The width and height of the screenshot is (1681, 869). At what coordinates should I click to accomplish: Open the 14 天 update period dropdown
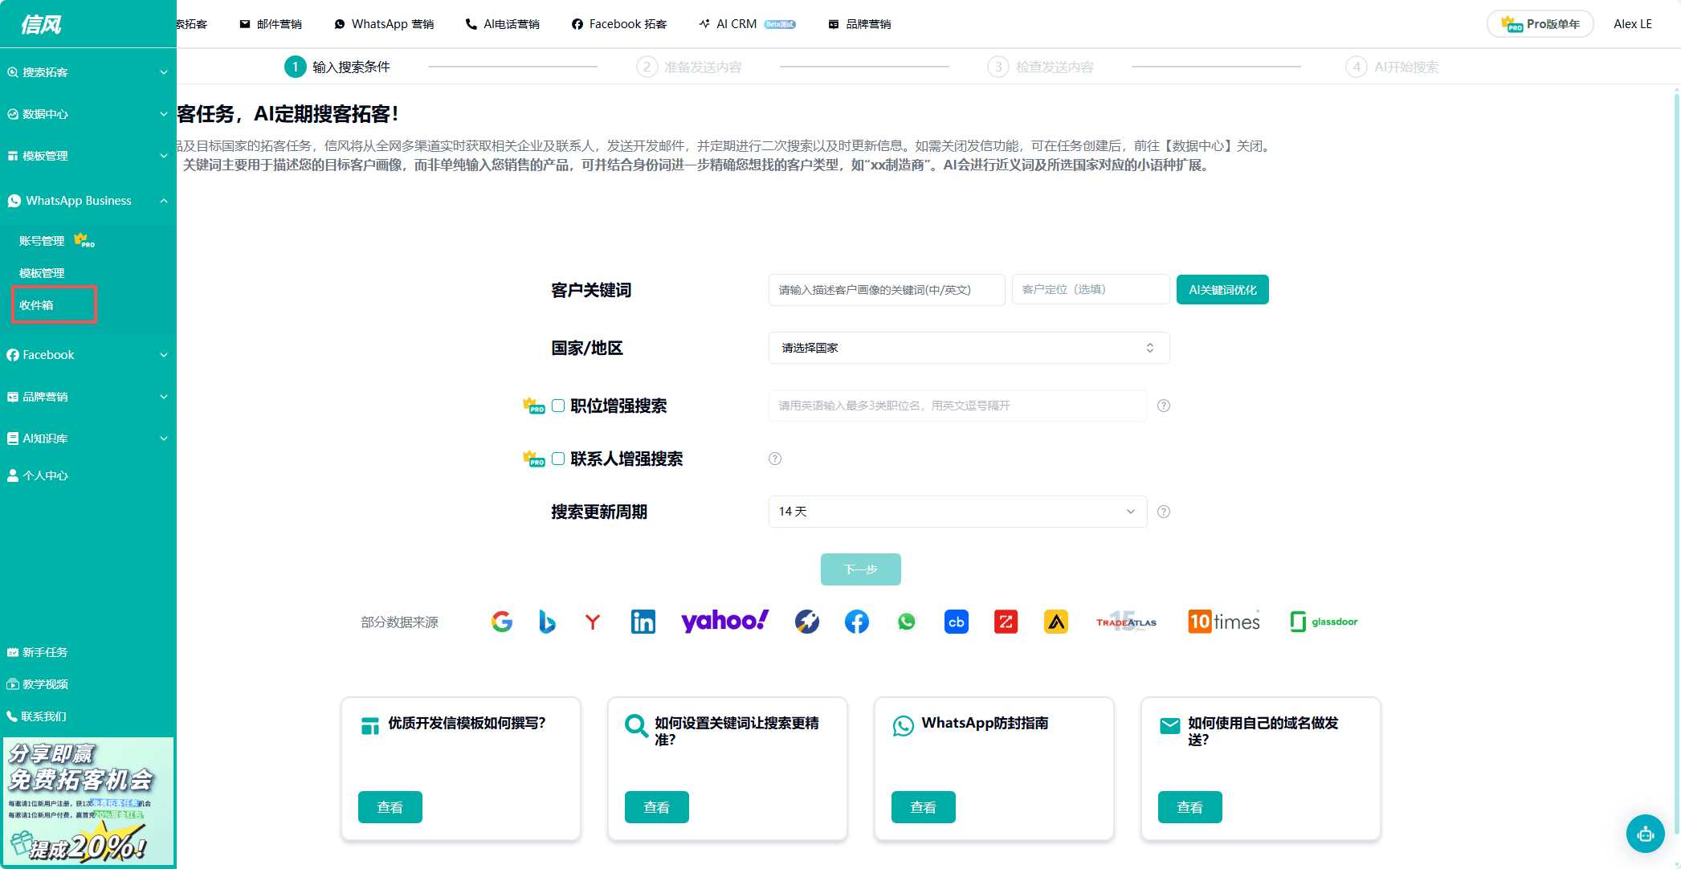tap(957, 512)
